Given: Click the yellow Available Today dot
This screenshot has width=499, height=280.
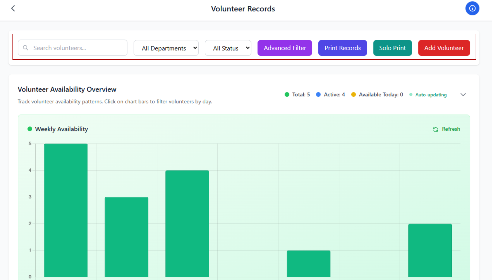Looking at the screenshot, I should pos(353,95).
